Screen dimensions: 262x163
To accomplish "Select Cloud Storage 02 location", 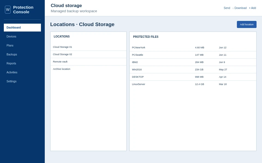I will tap(88, 54).
